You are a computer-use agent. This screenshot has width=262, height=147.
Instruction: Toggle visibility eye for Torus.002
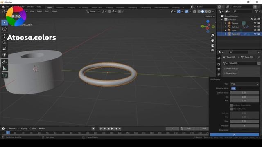255,34
